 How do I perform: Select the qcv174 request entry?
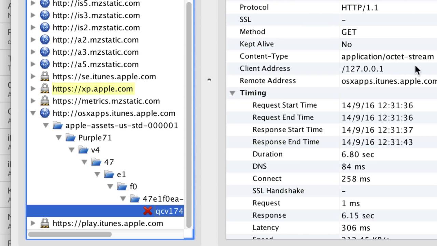tap(105, 211)
